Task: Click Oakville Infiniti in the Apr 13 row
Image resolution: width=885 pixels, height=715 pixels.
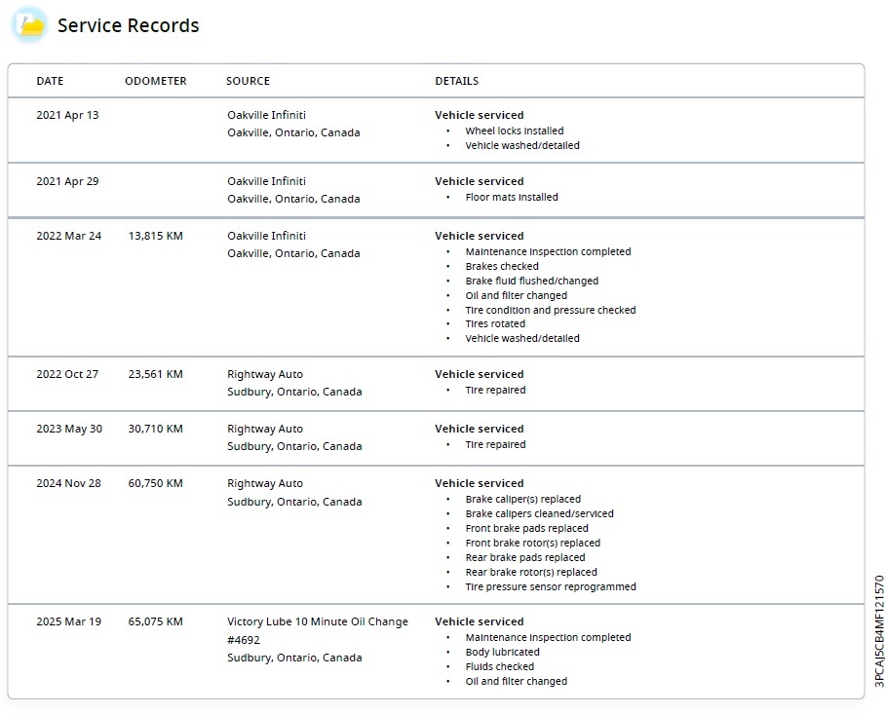Action: point(266,115)
